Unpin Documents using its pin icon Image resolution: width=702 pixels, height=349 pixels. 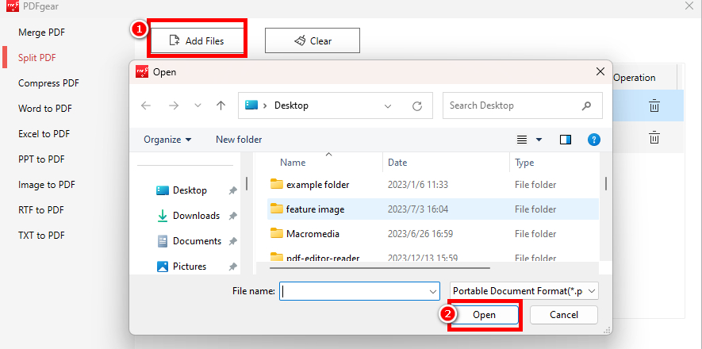[232, 241]
